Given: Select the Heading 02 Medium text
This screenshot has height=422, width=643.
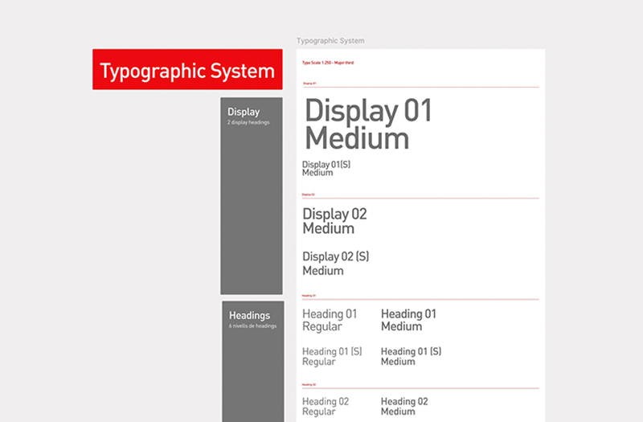Looking at the screenshot, I should [404, 406].
